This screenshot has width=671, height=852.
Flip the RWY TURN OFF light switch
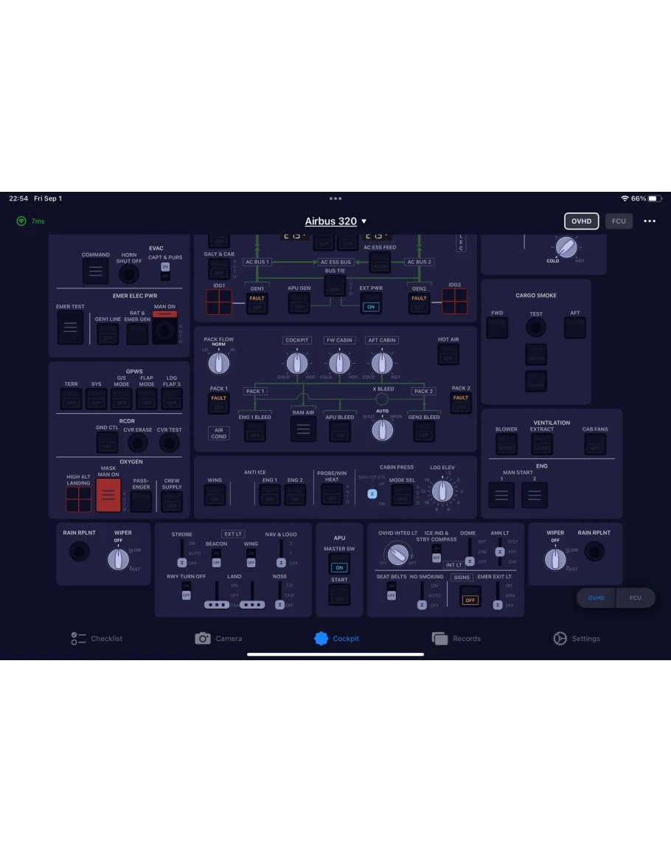click(x=187, y=591)
